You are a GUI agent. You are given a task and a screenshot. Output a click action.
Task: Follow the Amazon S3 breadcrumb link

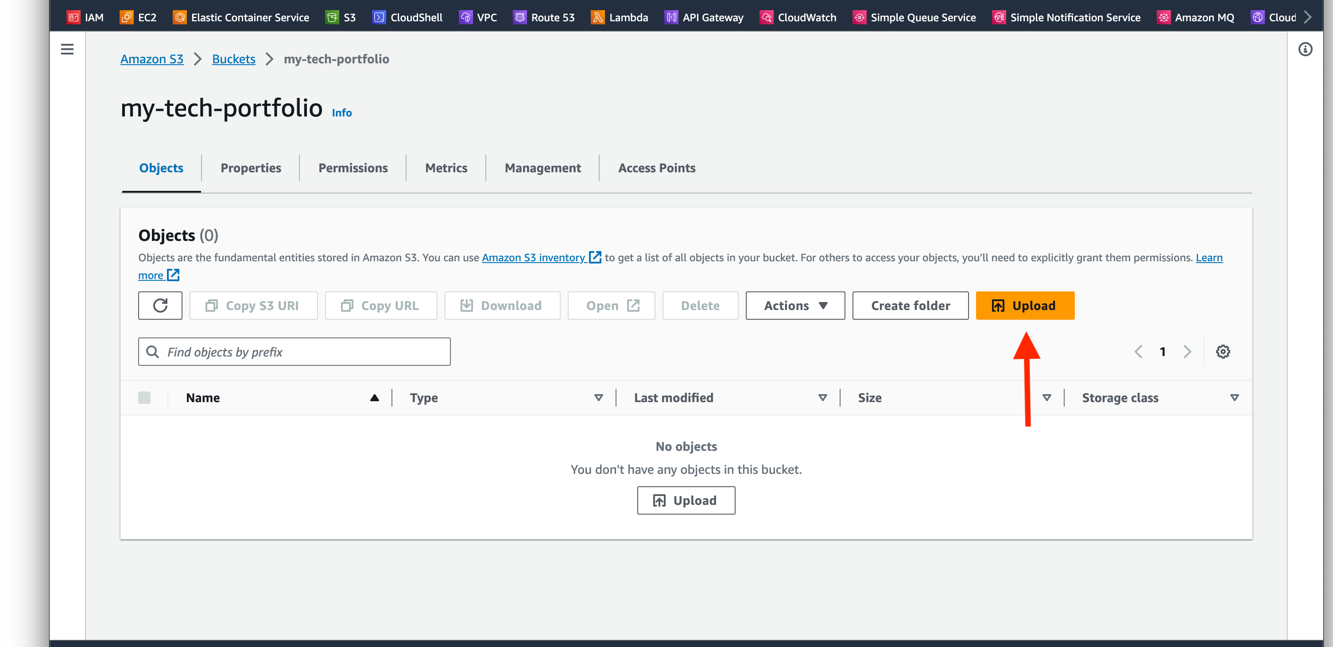(x=151, y=59)
